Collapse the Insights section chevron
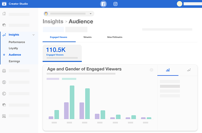 (x=33, y=35)
